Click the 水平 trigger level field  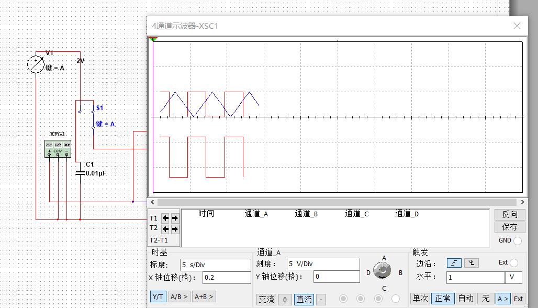click(x=476, y=278)
